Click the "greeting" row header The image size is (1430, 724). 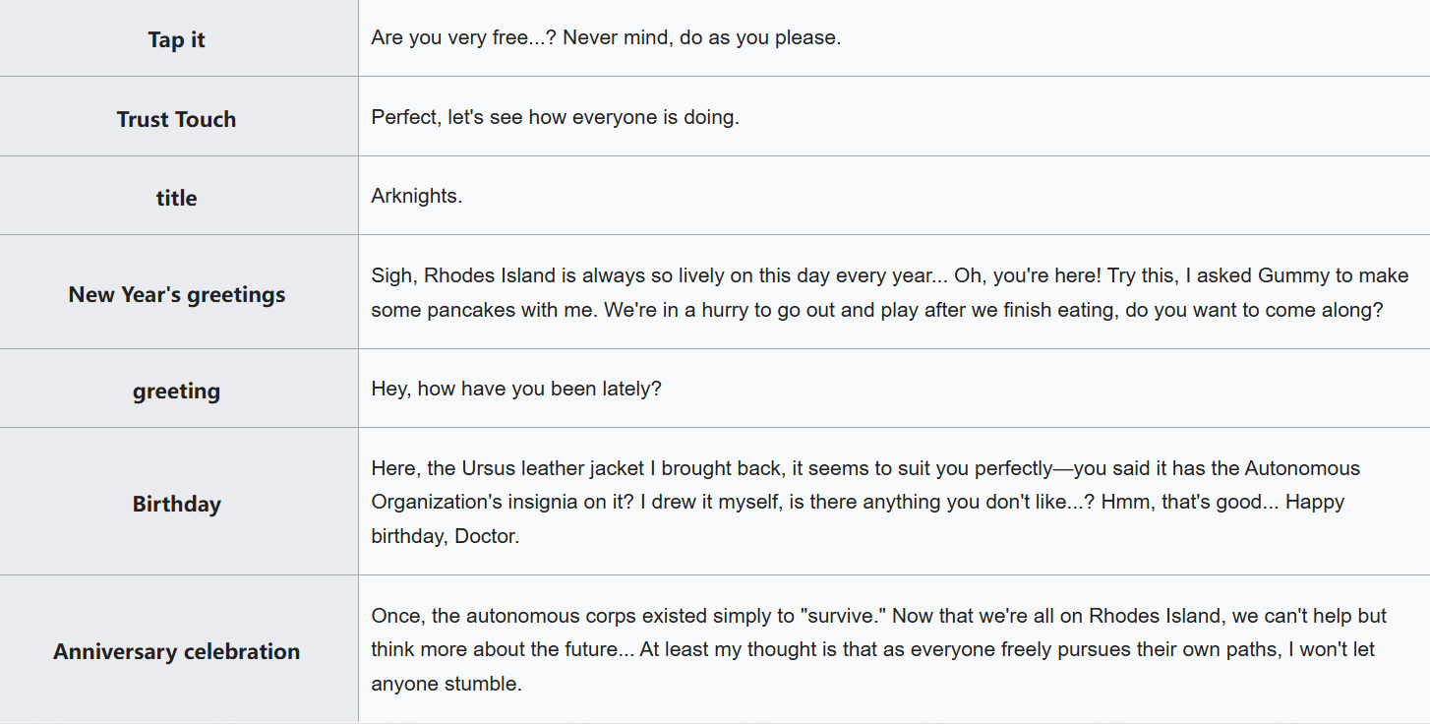tap(177, 392)
